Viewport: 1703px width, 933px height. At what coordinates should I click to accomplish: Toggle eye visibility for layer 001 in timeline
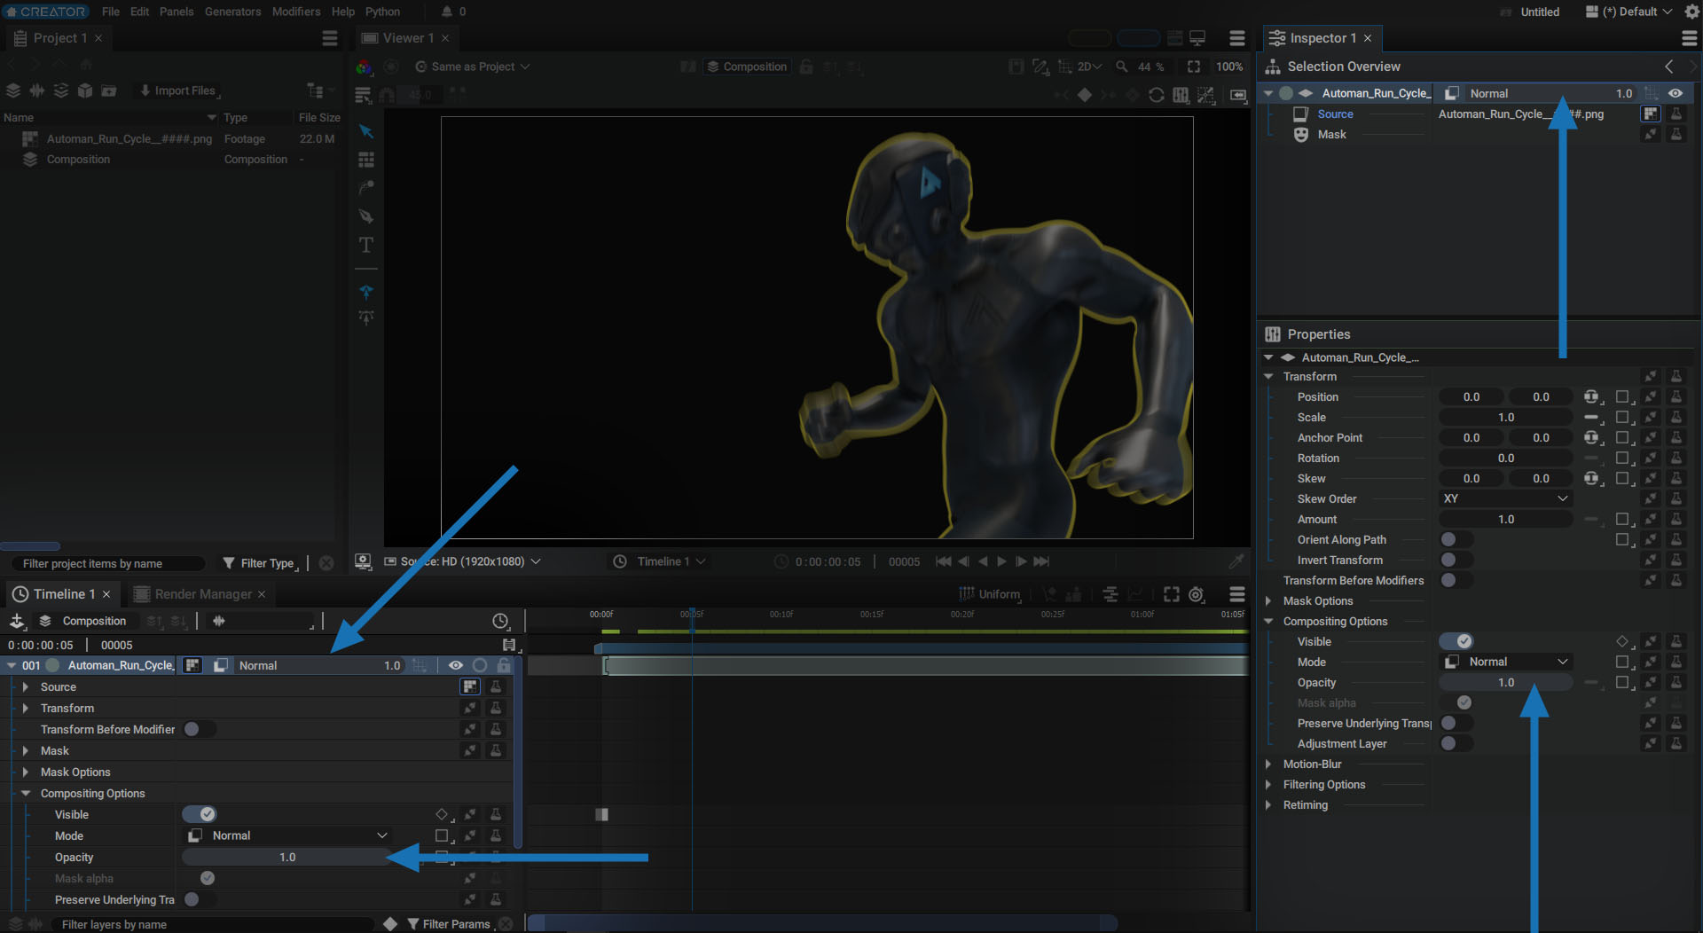click(456, 665)
